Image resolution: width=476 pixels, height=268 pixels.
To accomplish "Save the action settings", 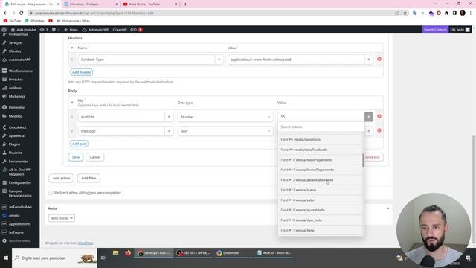I will pyautogui.click(x=76, y=157).
